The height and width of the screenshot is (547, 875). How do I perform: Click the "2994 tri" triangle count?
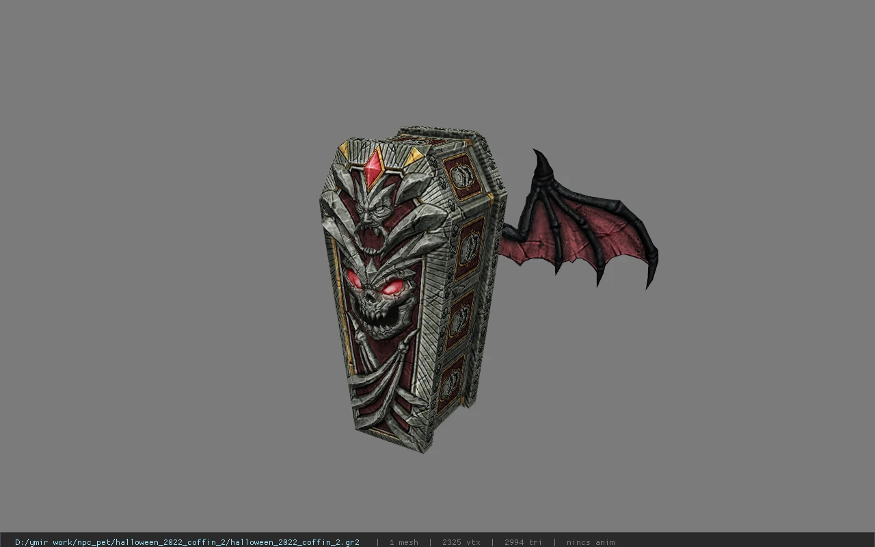pos(523,542)
